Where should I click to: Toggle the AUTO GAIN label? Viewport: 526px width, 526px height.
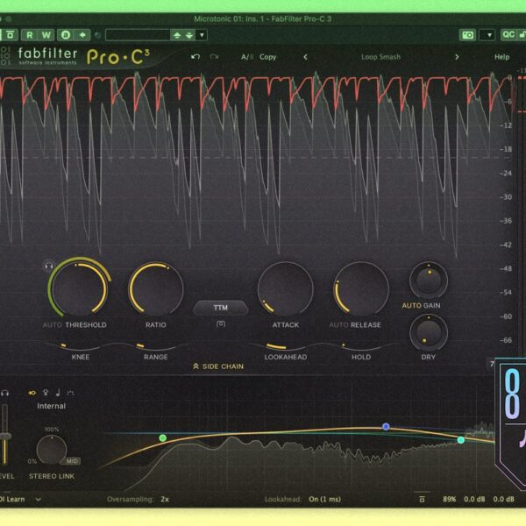(421, 305)
